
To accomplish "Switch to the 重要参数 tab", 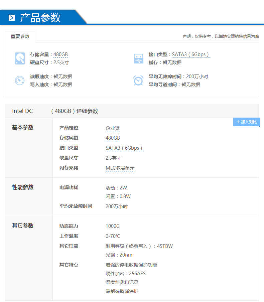I will click(x=20, y=36).
